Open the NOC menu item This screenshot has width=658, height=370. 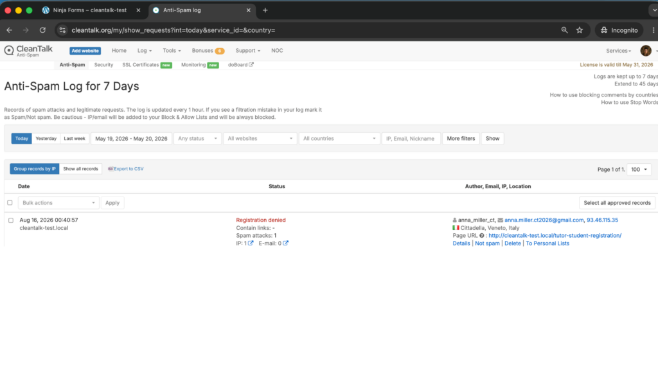tap(277, 51)
